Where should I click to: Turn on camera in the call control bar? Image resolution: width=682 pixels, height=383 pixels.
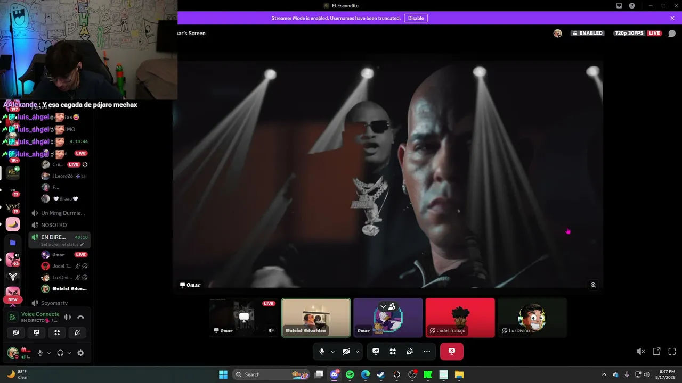click(x=346, y=352)
